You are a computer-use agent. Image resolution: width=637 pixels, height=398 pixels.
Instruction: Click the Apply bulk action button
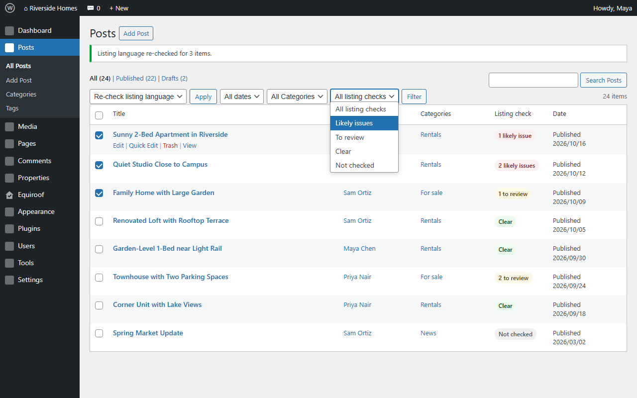coord(203,97)
